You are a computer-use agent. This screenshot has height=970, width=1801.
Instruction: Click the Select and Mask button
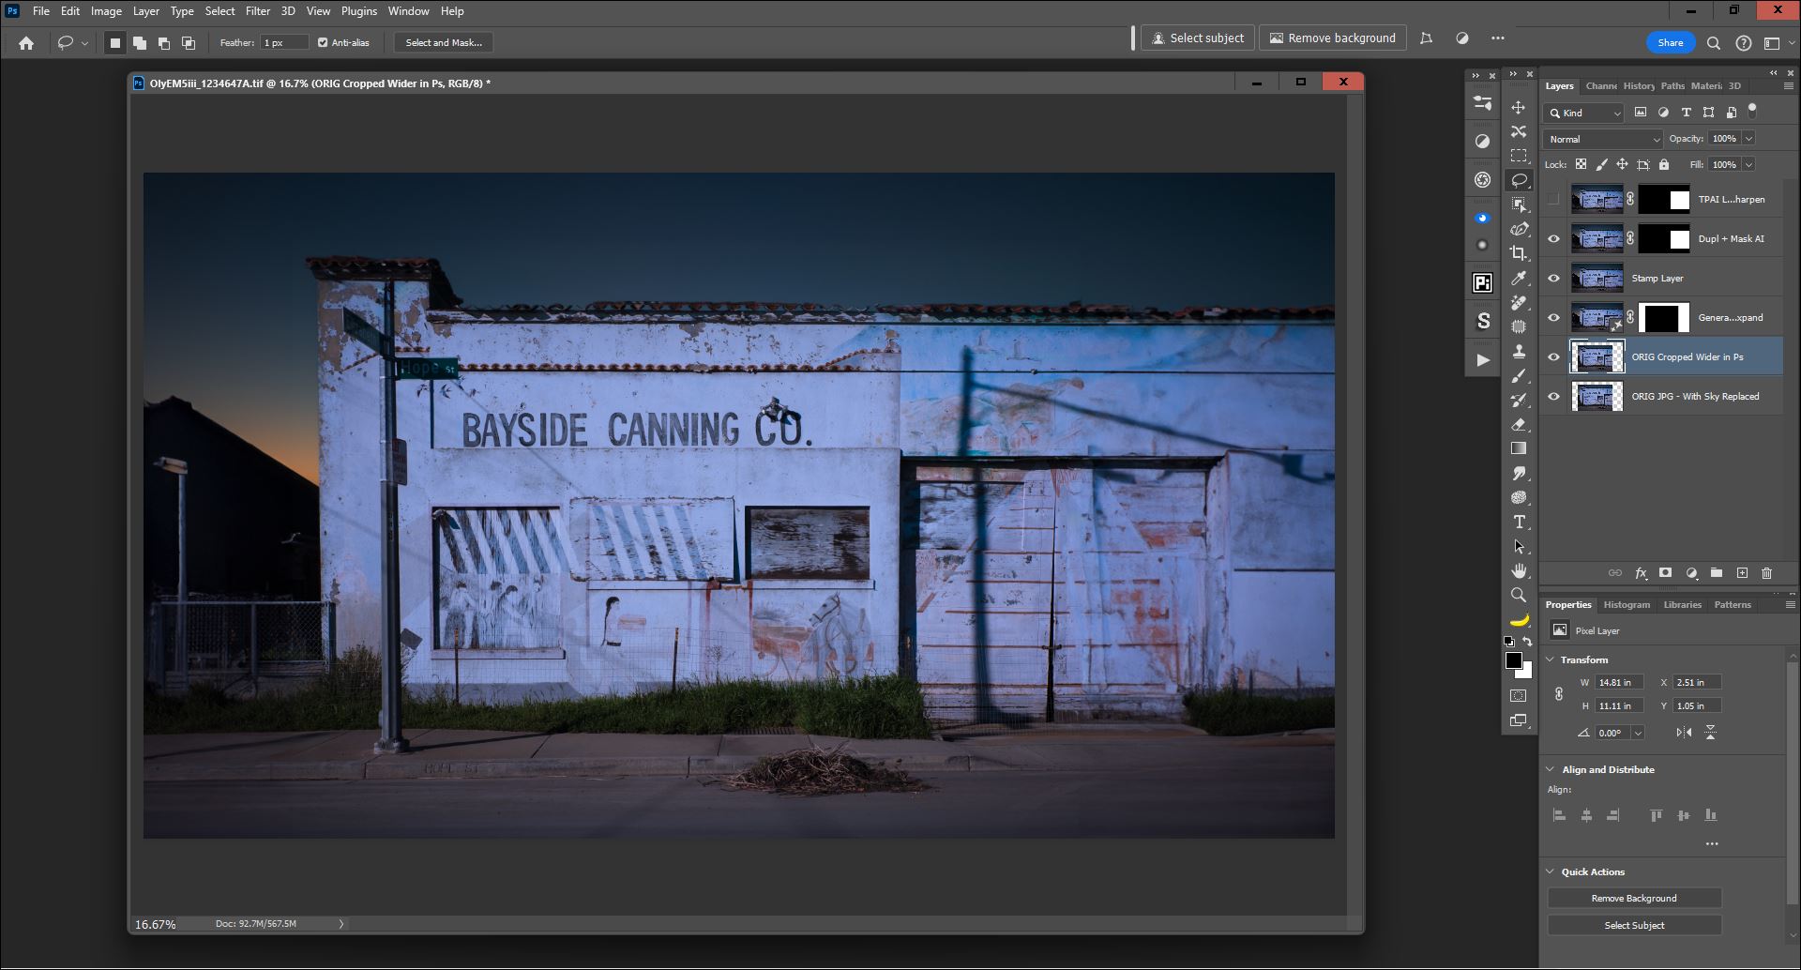tap(444, 43)
